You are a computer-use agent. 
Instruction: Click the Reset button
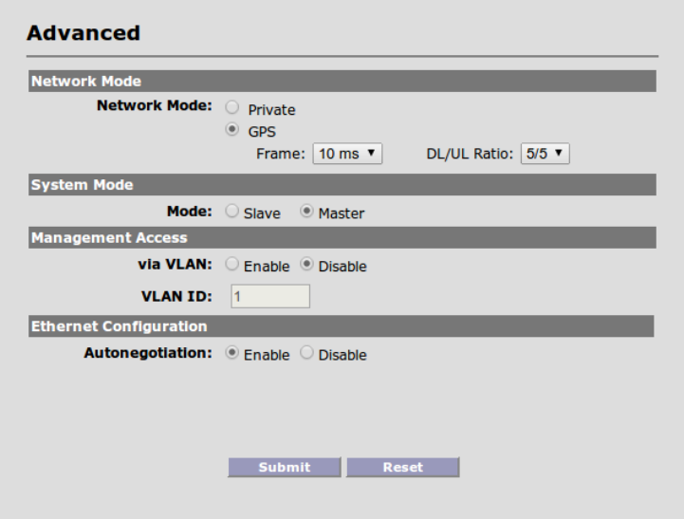click(402, 467)
